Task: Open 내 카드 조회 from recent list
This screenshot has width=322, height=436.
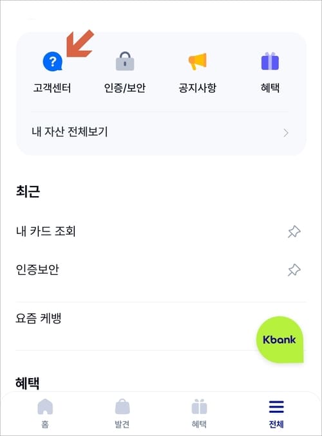Action: coord(46,231)
